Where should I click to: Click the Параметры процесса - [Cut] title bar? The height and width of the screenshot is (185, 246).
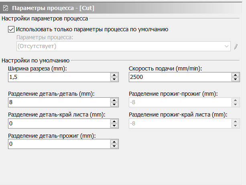(120, 8)
